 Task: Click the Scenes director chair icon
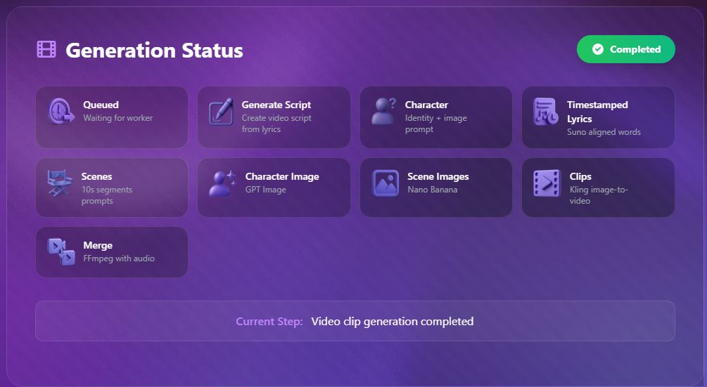coord(60,182)
